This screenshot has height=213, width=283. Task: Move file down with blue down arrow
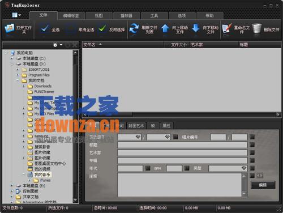(196, 29)
